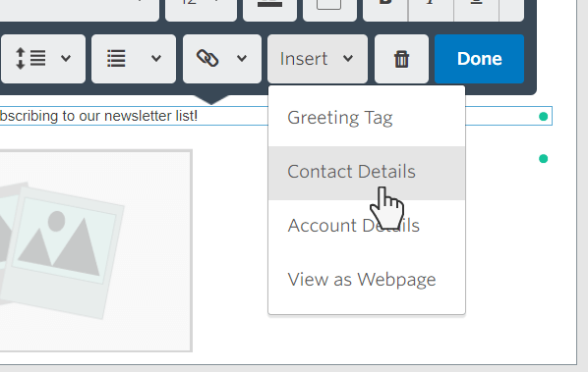The image size is (588, 372).
Task: Delete the block using the trash icon
Action: click(401, 59)
